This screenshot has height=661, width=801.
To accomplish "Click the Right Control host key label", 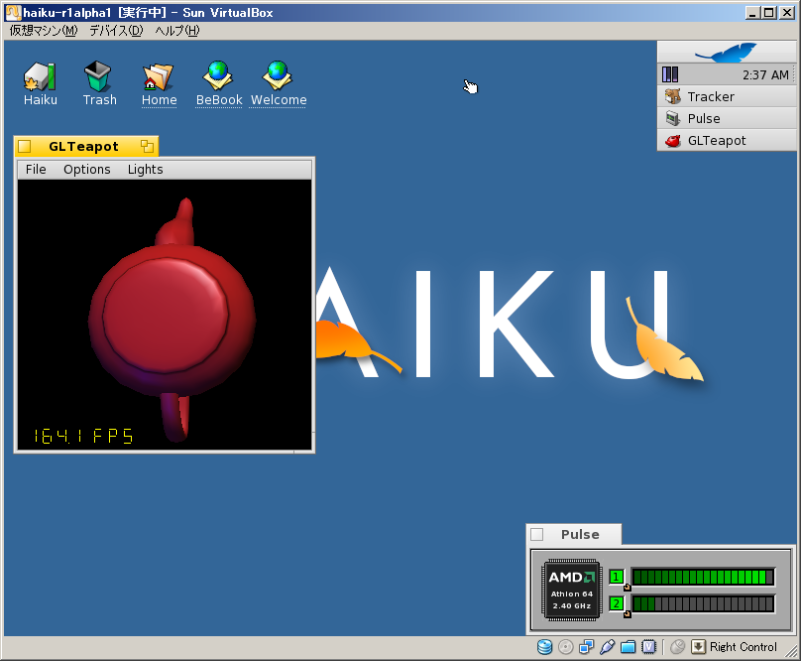I will pos(744,647).
